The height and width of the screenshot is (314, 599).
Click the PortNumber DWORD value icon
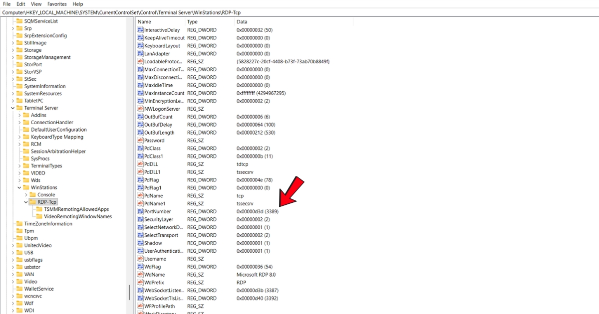(x=140, y=212)
